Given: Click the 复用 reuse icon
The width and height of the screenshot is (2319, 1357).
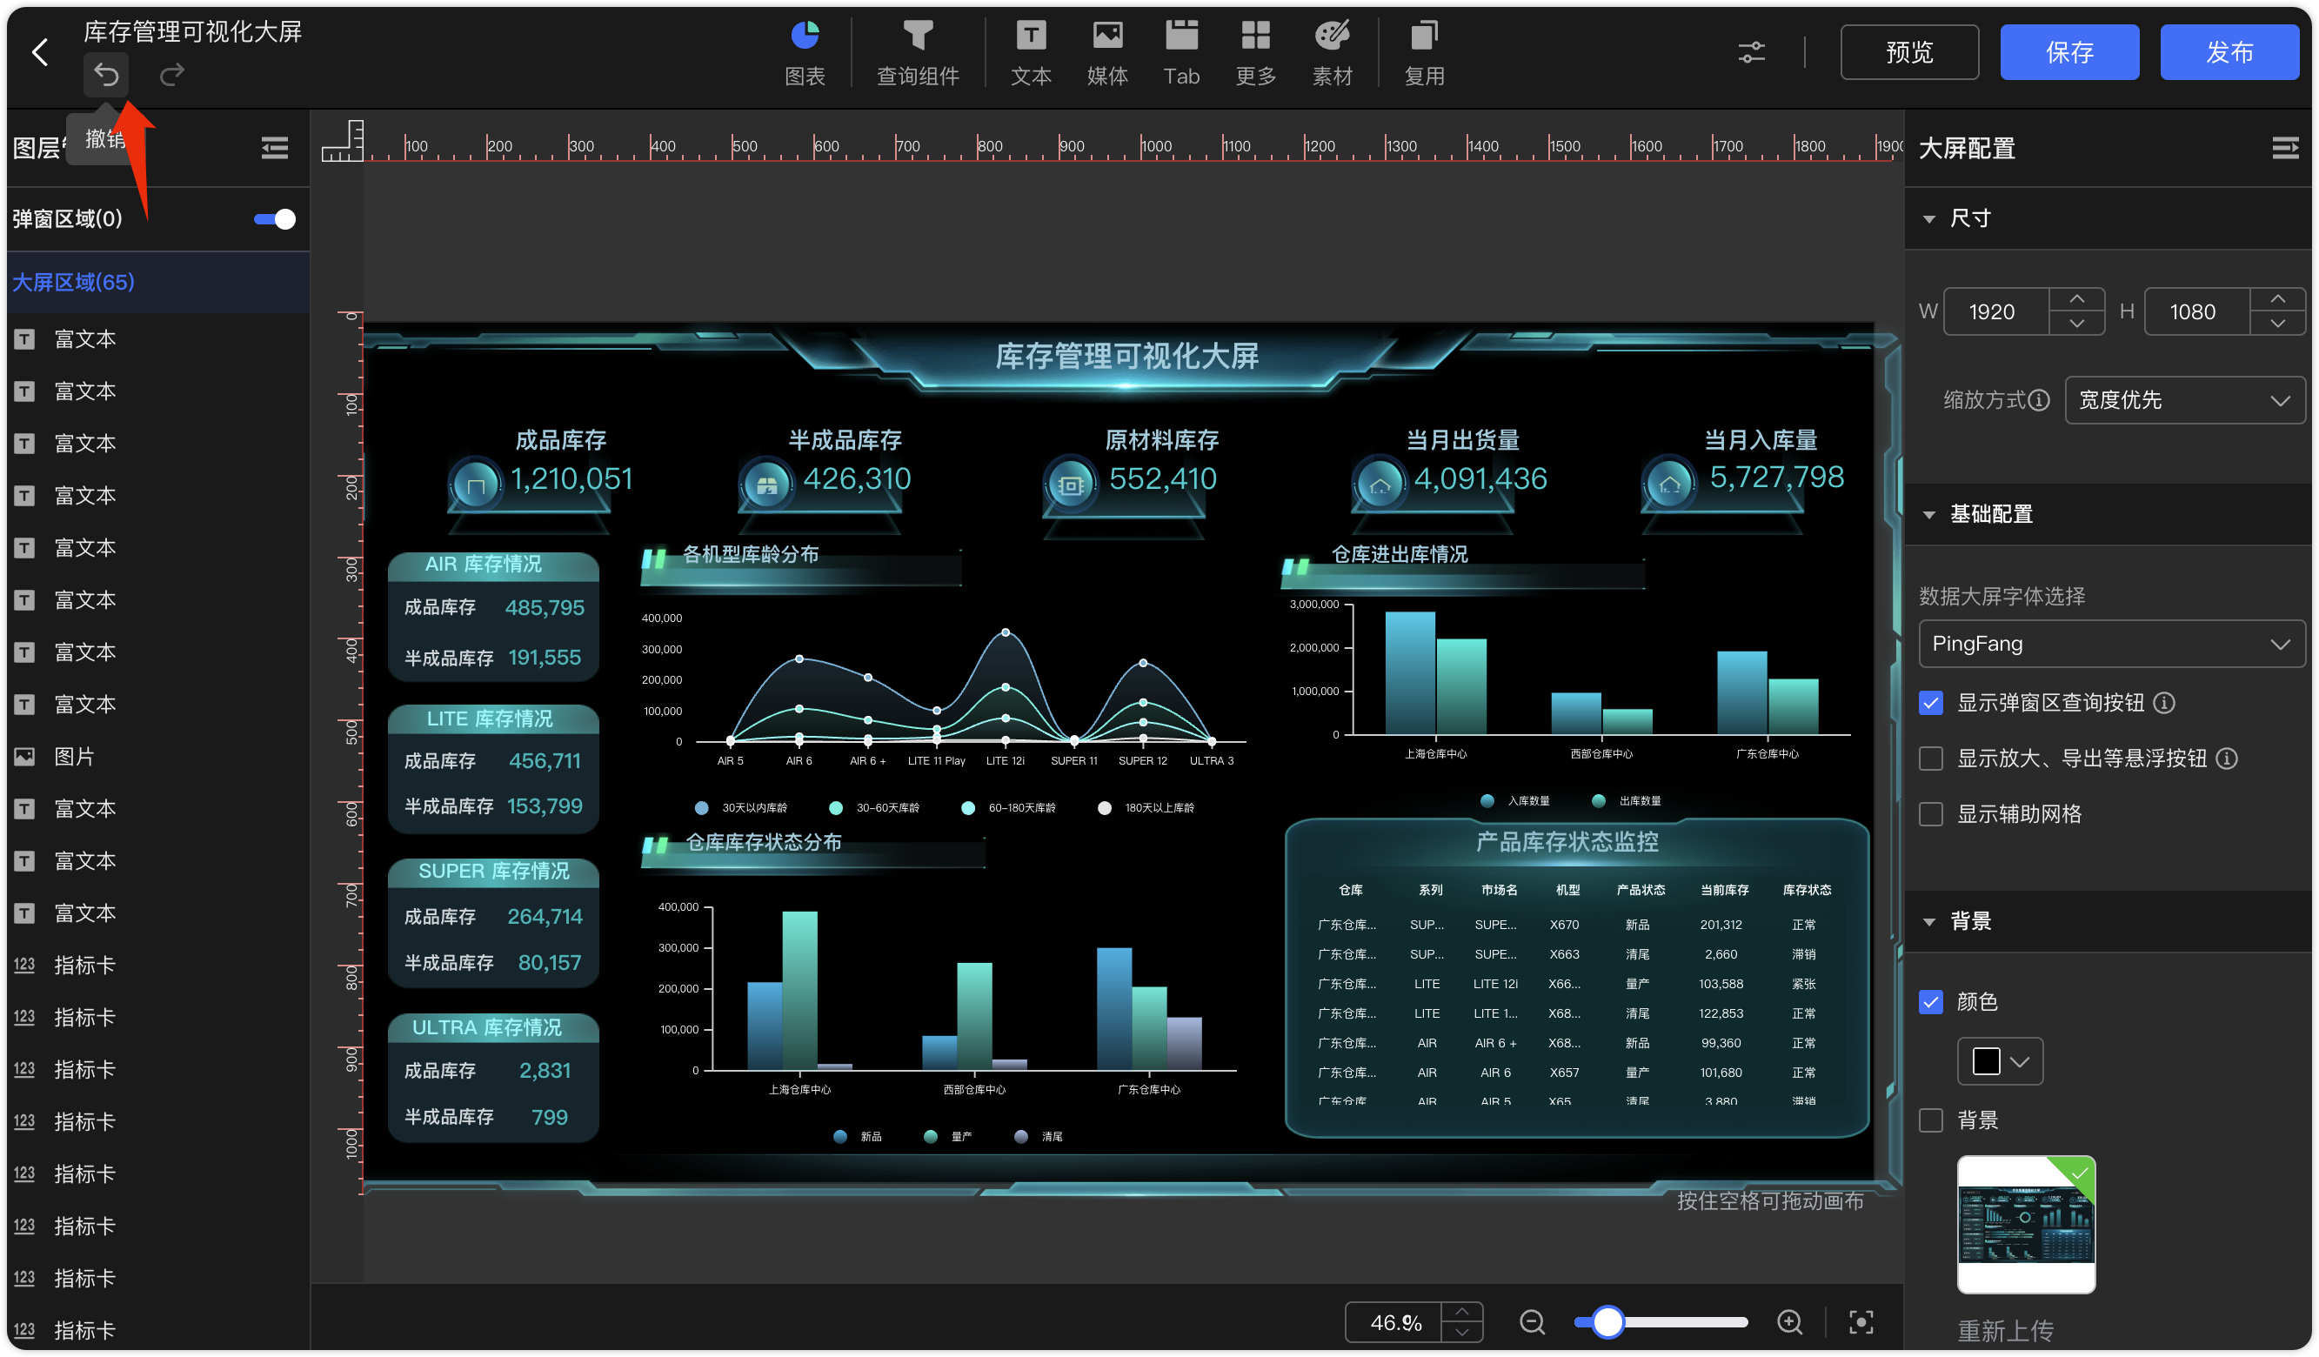Looking at the screenshot, I should coord(1424,53).
